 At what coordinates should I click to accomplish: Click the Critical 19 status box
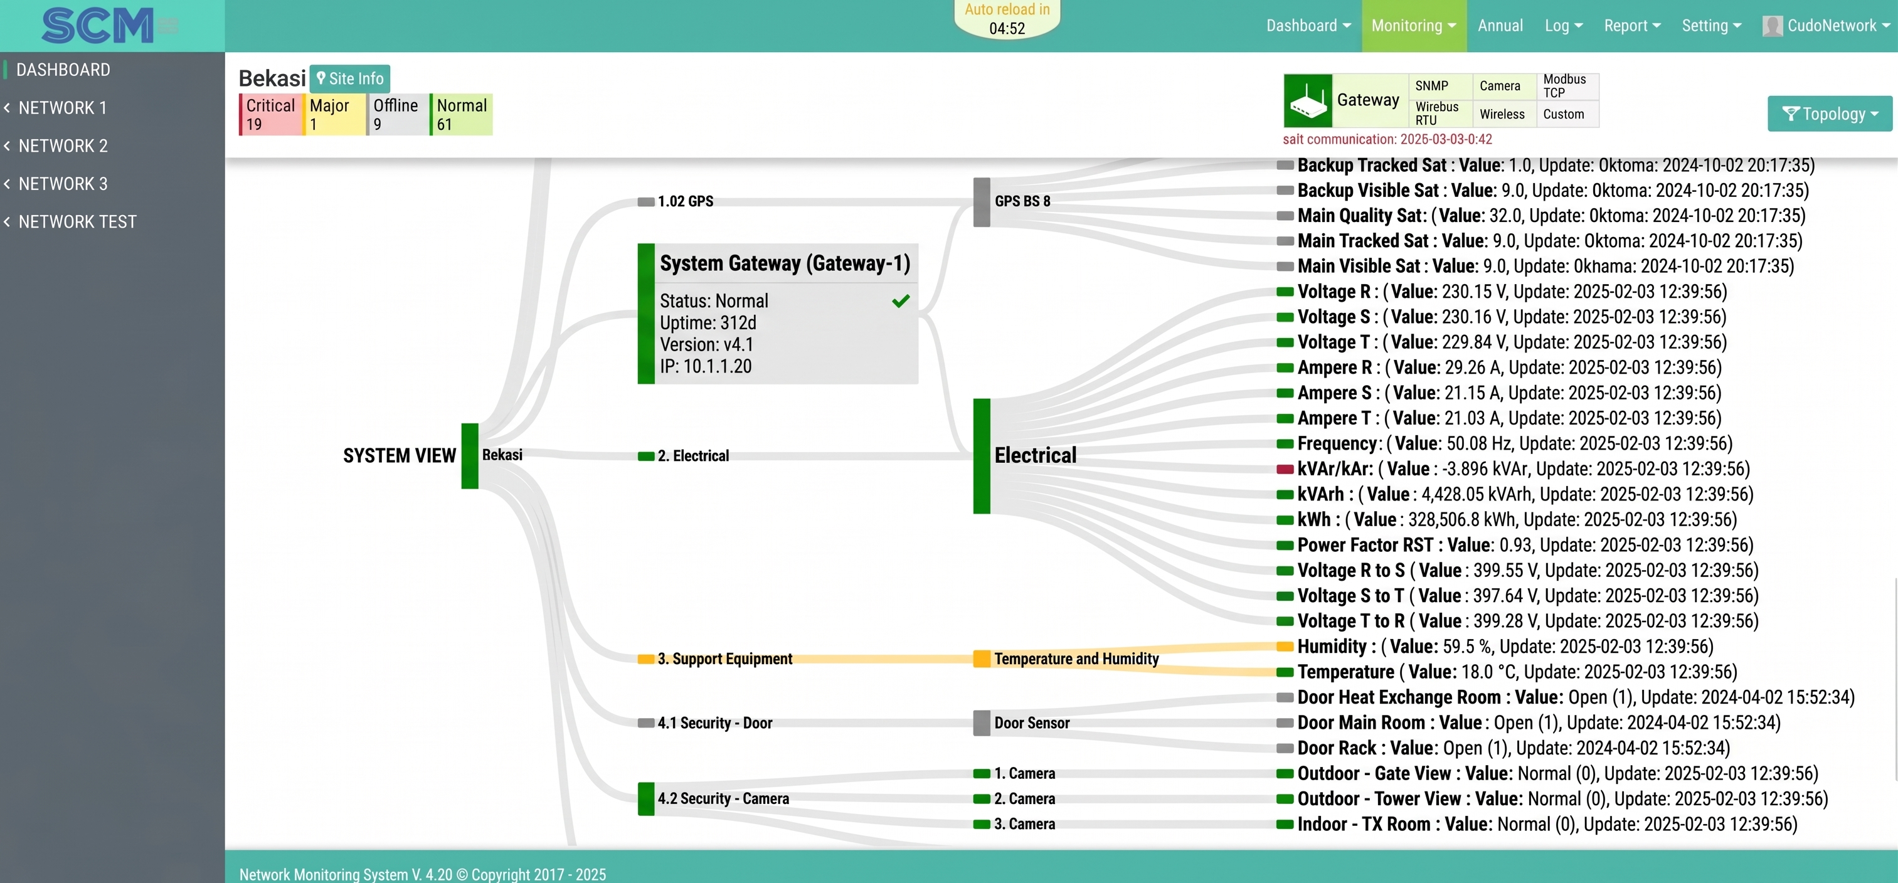tap(270, 114)
